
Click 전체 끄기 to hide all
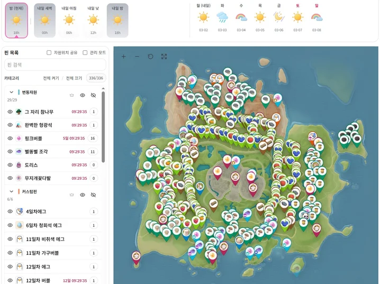(74, 78)
